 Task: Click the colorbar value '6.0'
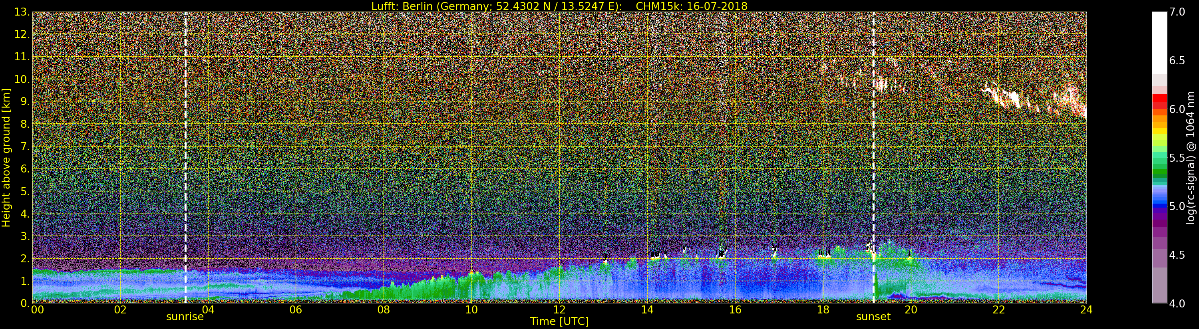(x=1177, y=109)
